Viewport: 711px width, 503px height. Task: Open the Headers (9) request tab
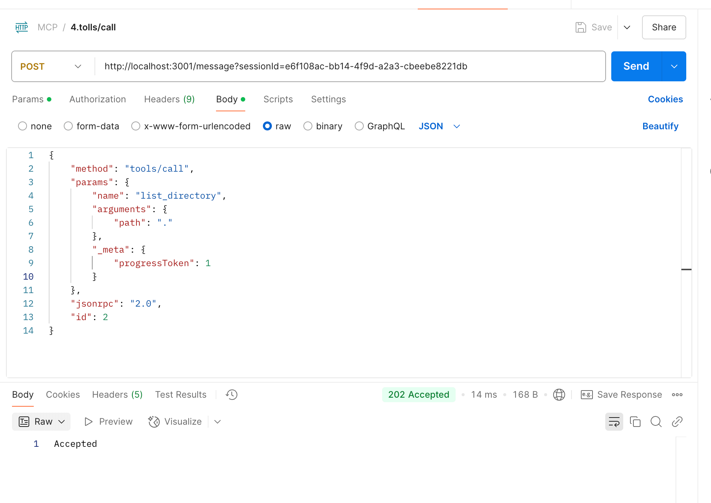click(x=169, y=99)
